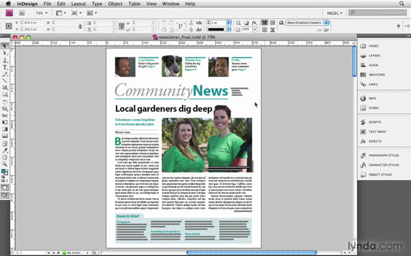
Task: Click the Fill and Stroke color box
Action: click(x=5, y=172)
